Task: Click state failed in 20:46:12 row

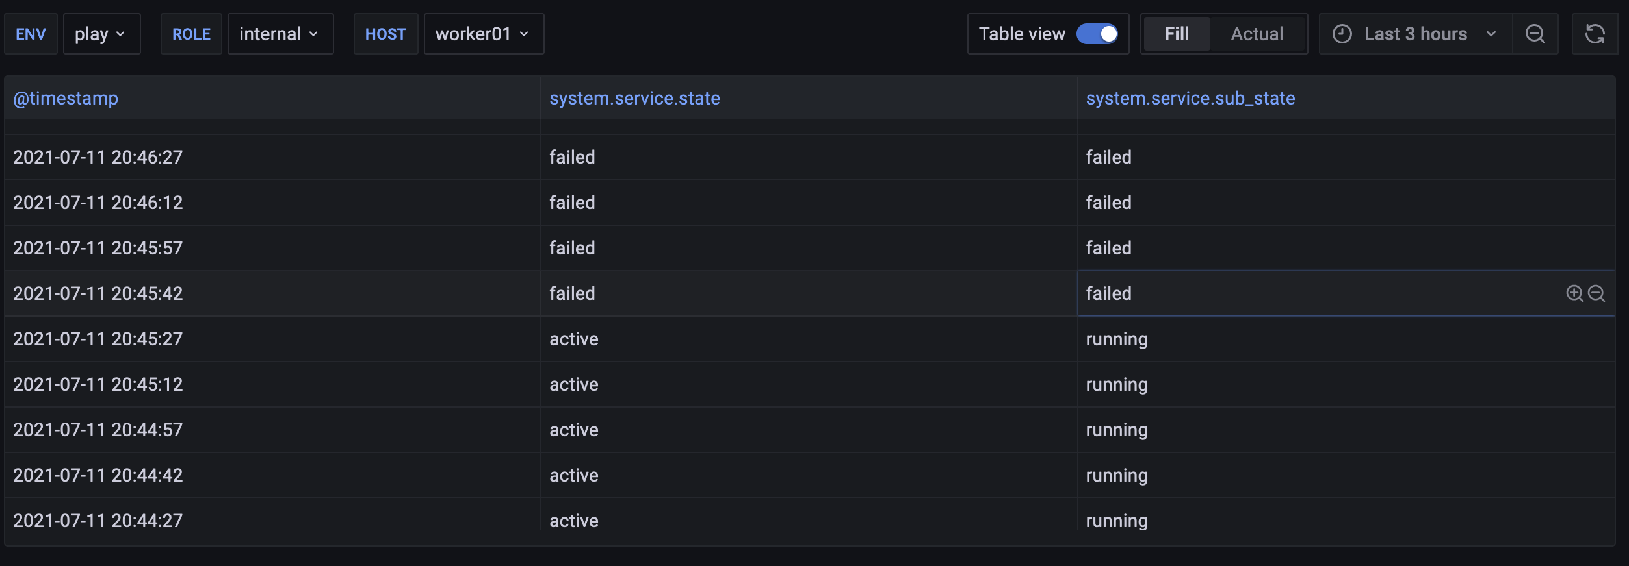Action: (809, 203)
